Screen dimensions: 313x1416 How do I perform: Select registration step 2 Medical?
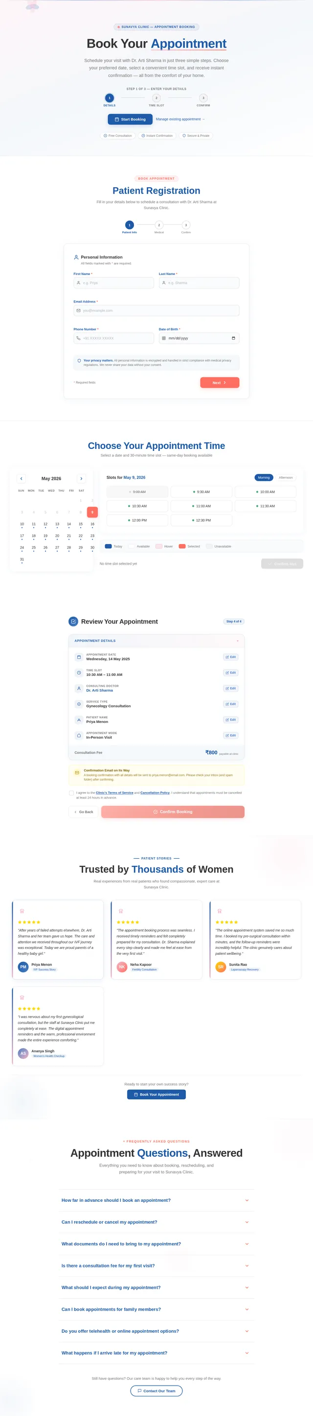pos(159,225)
